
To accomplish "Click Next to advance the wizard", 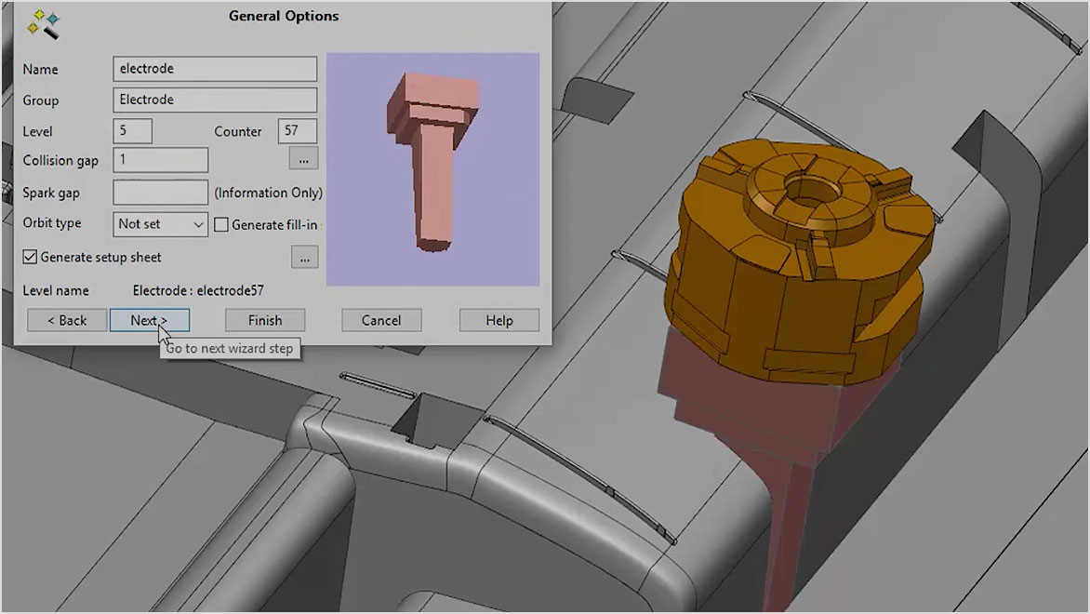I will pyautogui.click(x=150, y=321).
